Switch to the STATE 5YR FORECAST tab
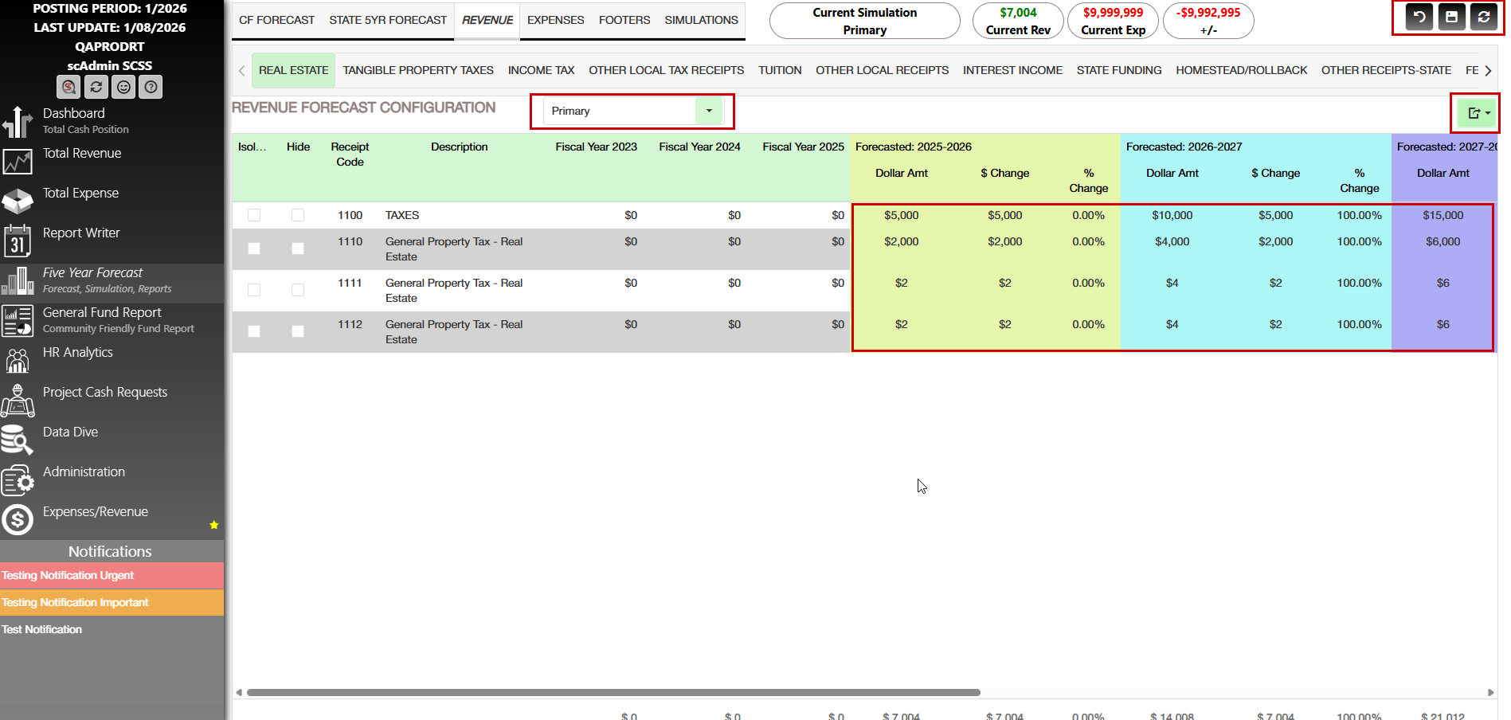Viewport: 1511px width, 720px height. point(388,20)
